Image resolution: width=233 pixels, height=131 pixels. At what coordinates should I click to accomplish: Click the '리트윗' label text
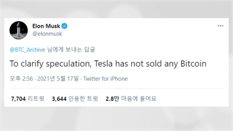[x=36, y=99]
